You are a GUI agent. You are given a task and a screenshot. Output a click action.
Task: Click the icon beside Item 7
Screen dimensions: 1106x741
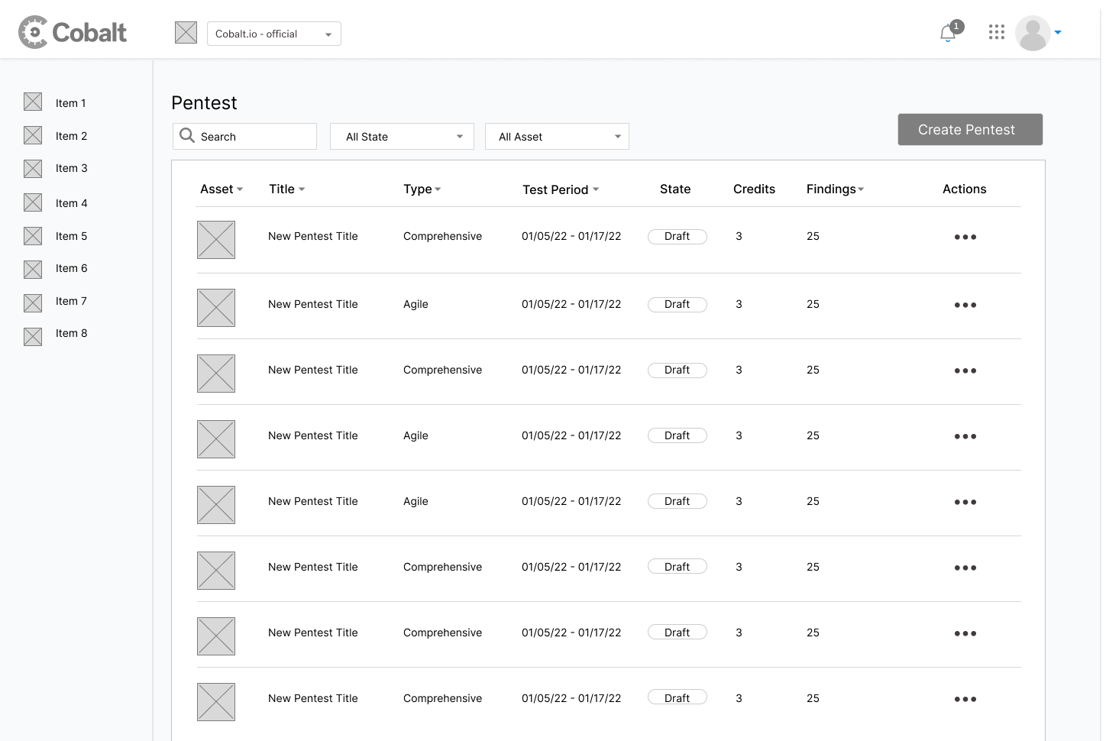click(x=33, y=303)
